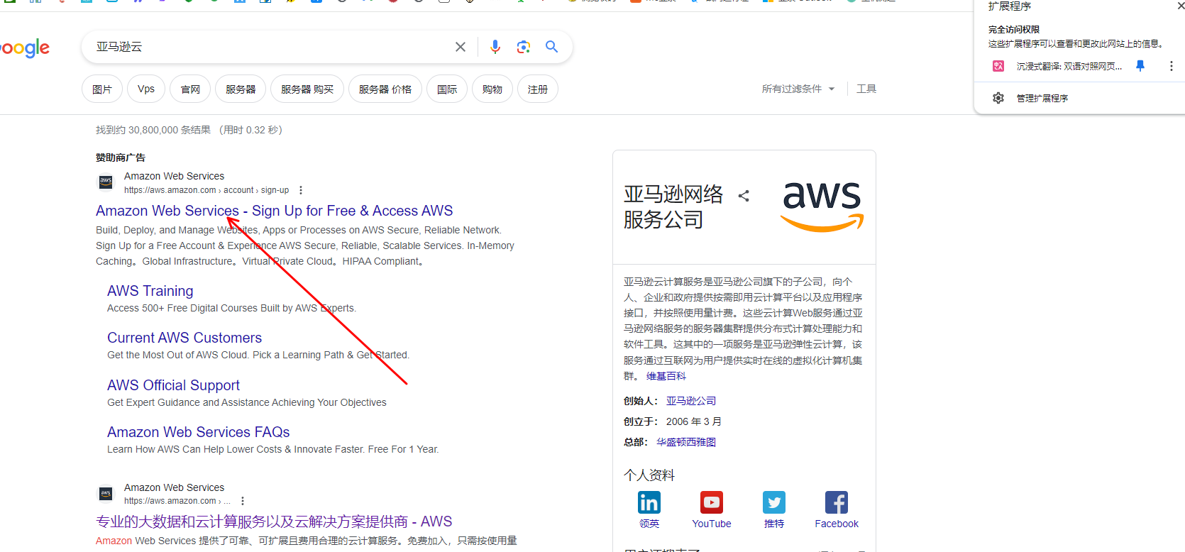1185x552 pixels.
Task: Click the AWS logo in knowledge panel
Action: [x=822, y=206]
